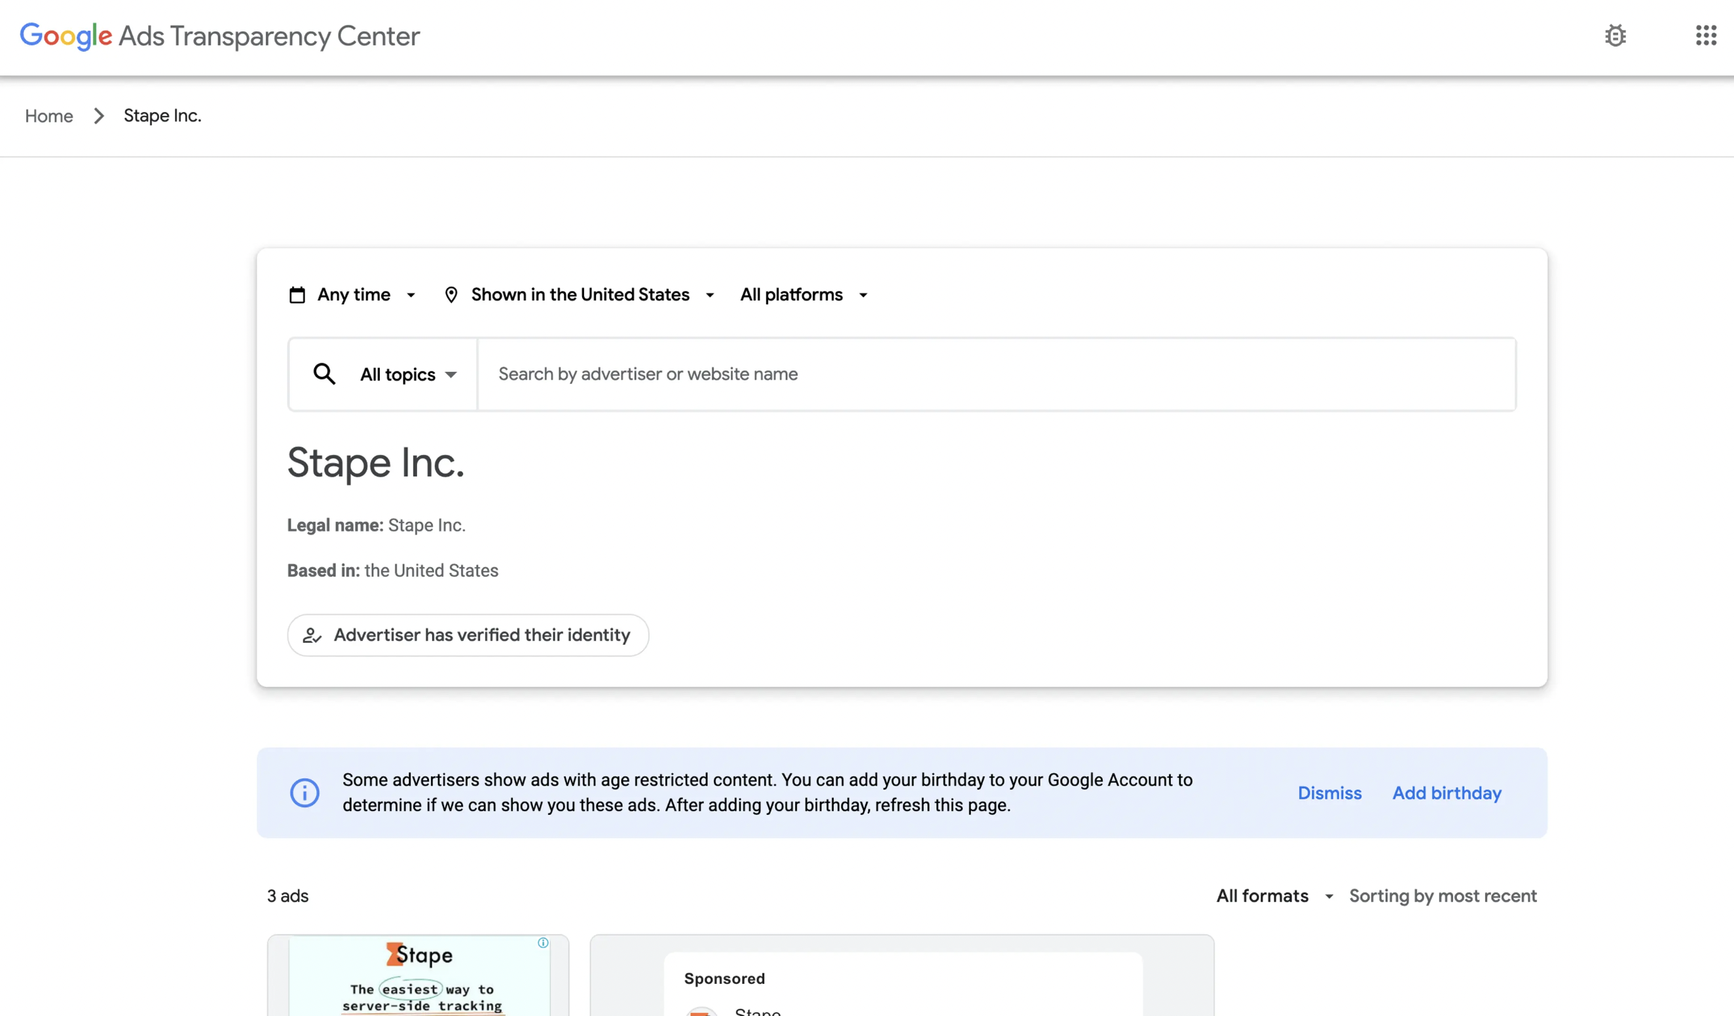Click the Add birthday link on the banner
1734x1016 pixels.
(1447, 792)
